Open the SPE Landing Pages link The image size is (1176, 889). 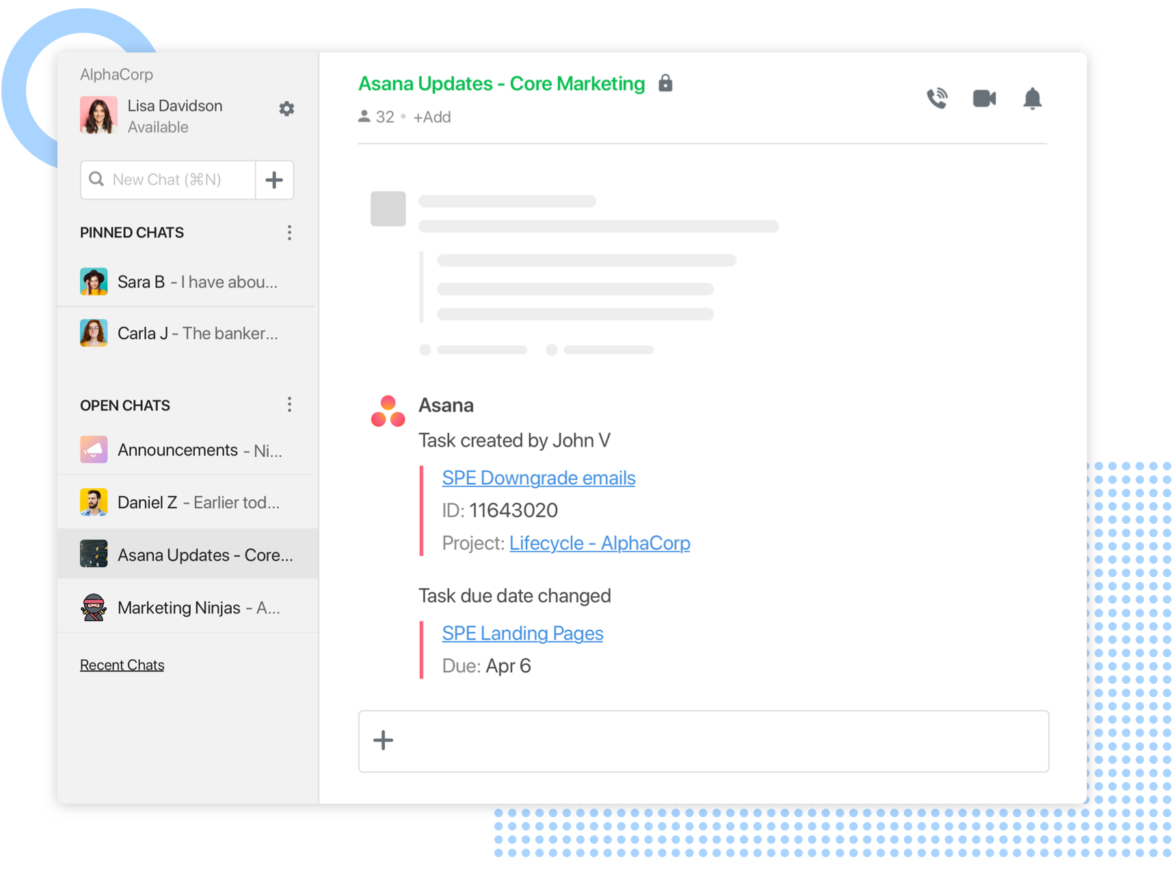pos(522,633)
